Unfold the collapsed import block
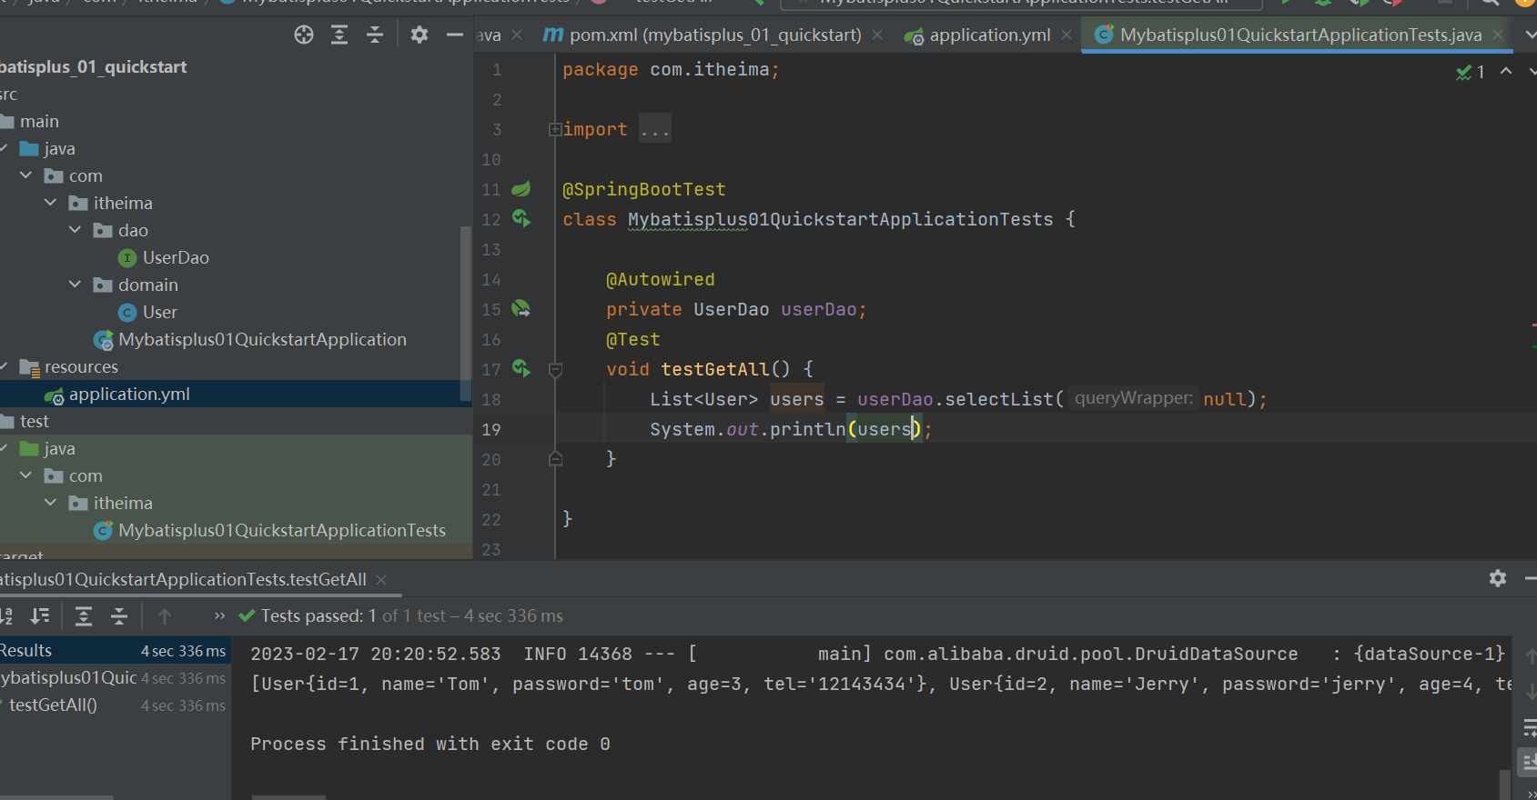The height and width of the screenshot is (800, 1537). click(x=554, y=130)
